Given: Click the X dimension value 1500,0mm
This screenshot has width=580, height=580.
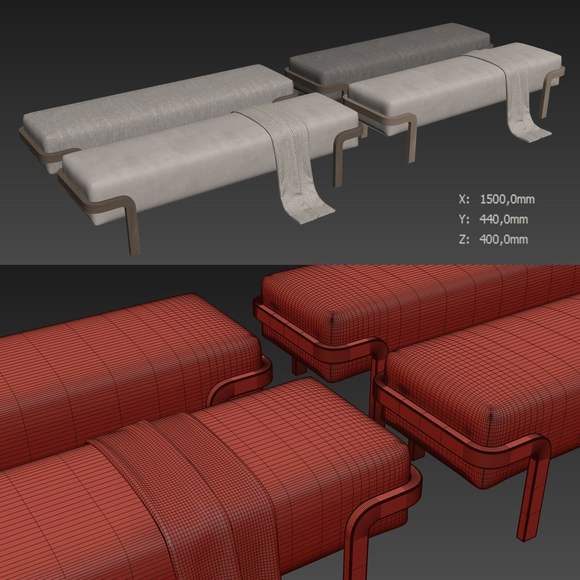Looking at the screenshot, I should coord(507,199).
